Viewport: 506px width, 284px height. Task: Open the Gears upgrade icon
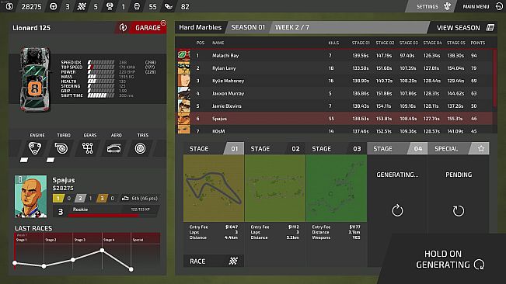coord(88,148)
